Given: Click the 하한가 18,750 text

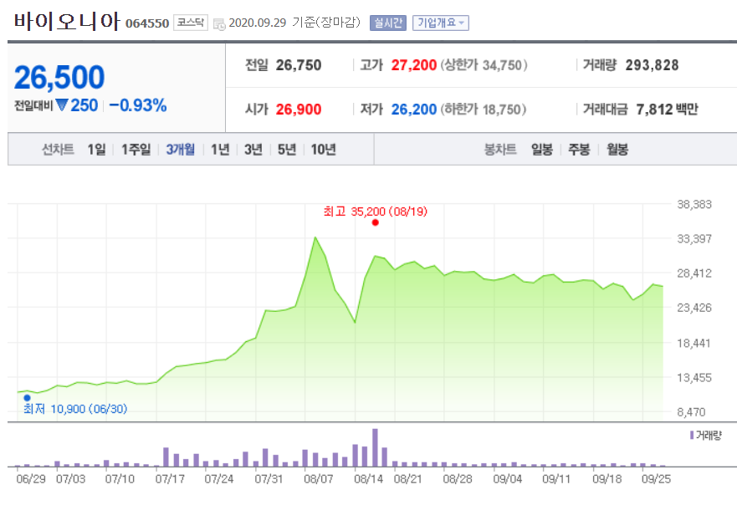Looking at the screenshot, I should click(x=484, y=110).
